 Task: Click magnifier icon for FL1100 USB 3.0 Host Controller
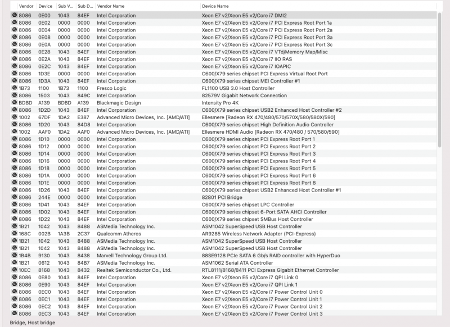tap(15, 88)
